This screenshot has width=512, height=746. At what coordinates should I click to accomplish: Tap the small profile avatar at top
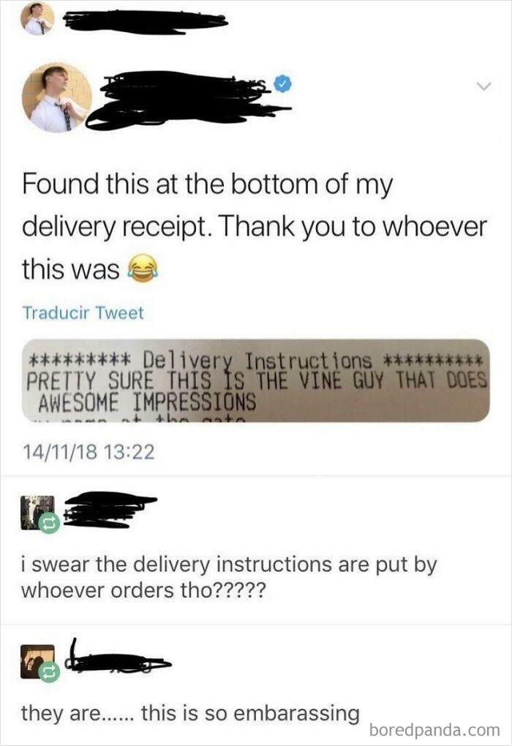tap(37, 19)
